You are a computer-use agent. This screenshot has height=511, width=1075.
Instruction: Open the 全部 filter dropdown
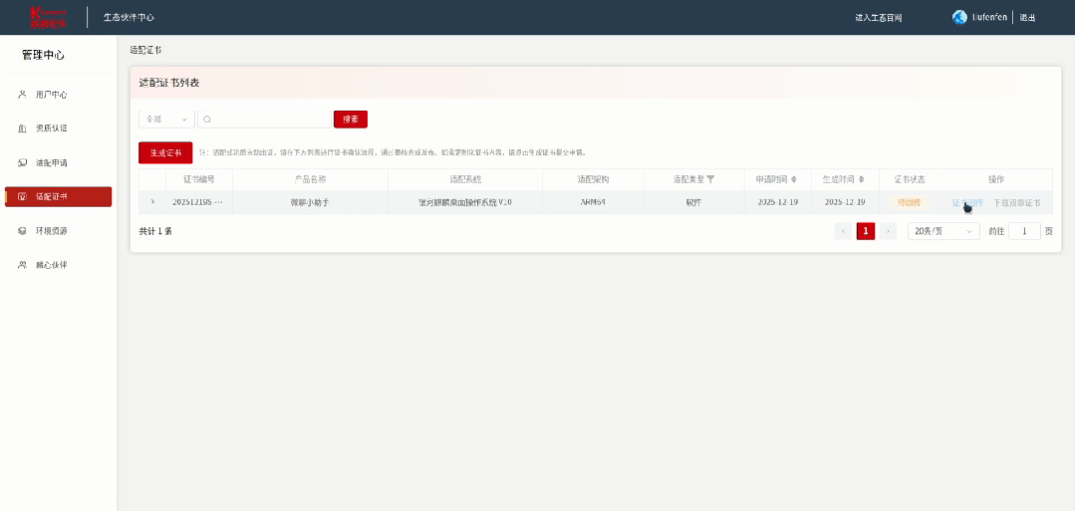[x=166, y=120]
